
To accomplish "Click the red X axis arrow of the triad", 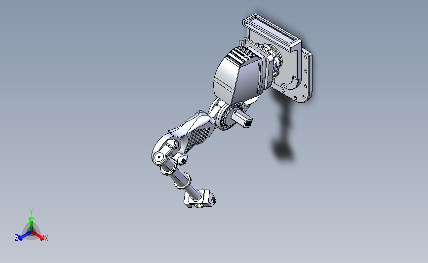I will [38, 235].
